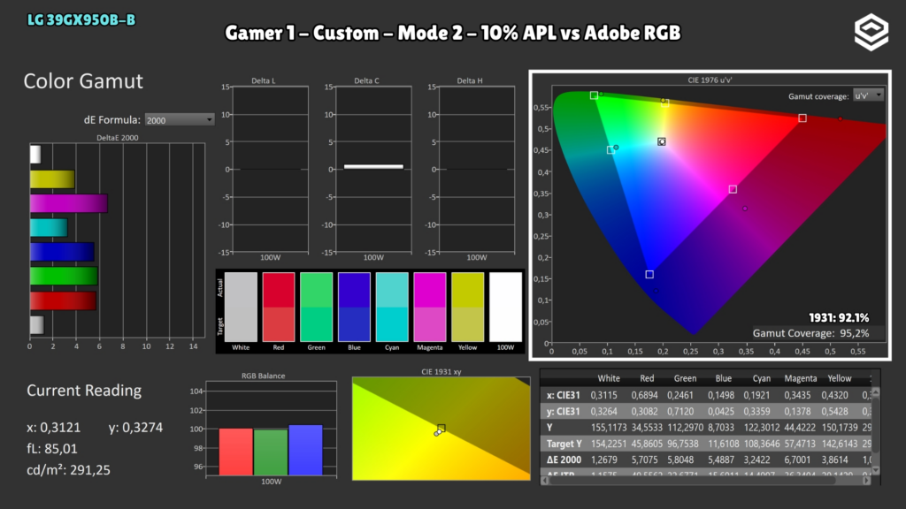Select the ΔE 2000 row label
The width and height of the screenshot is (906, 509).
pyautogui.click(x=564, y=460)
